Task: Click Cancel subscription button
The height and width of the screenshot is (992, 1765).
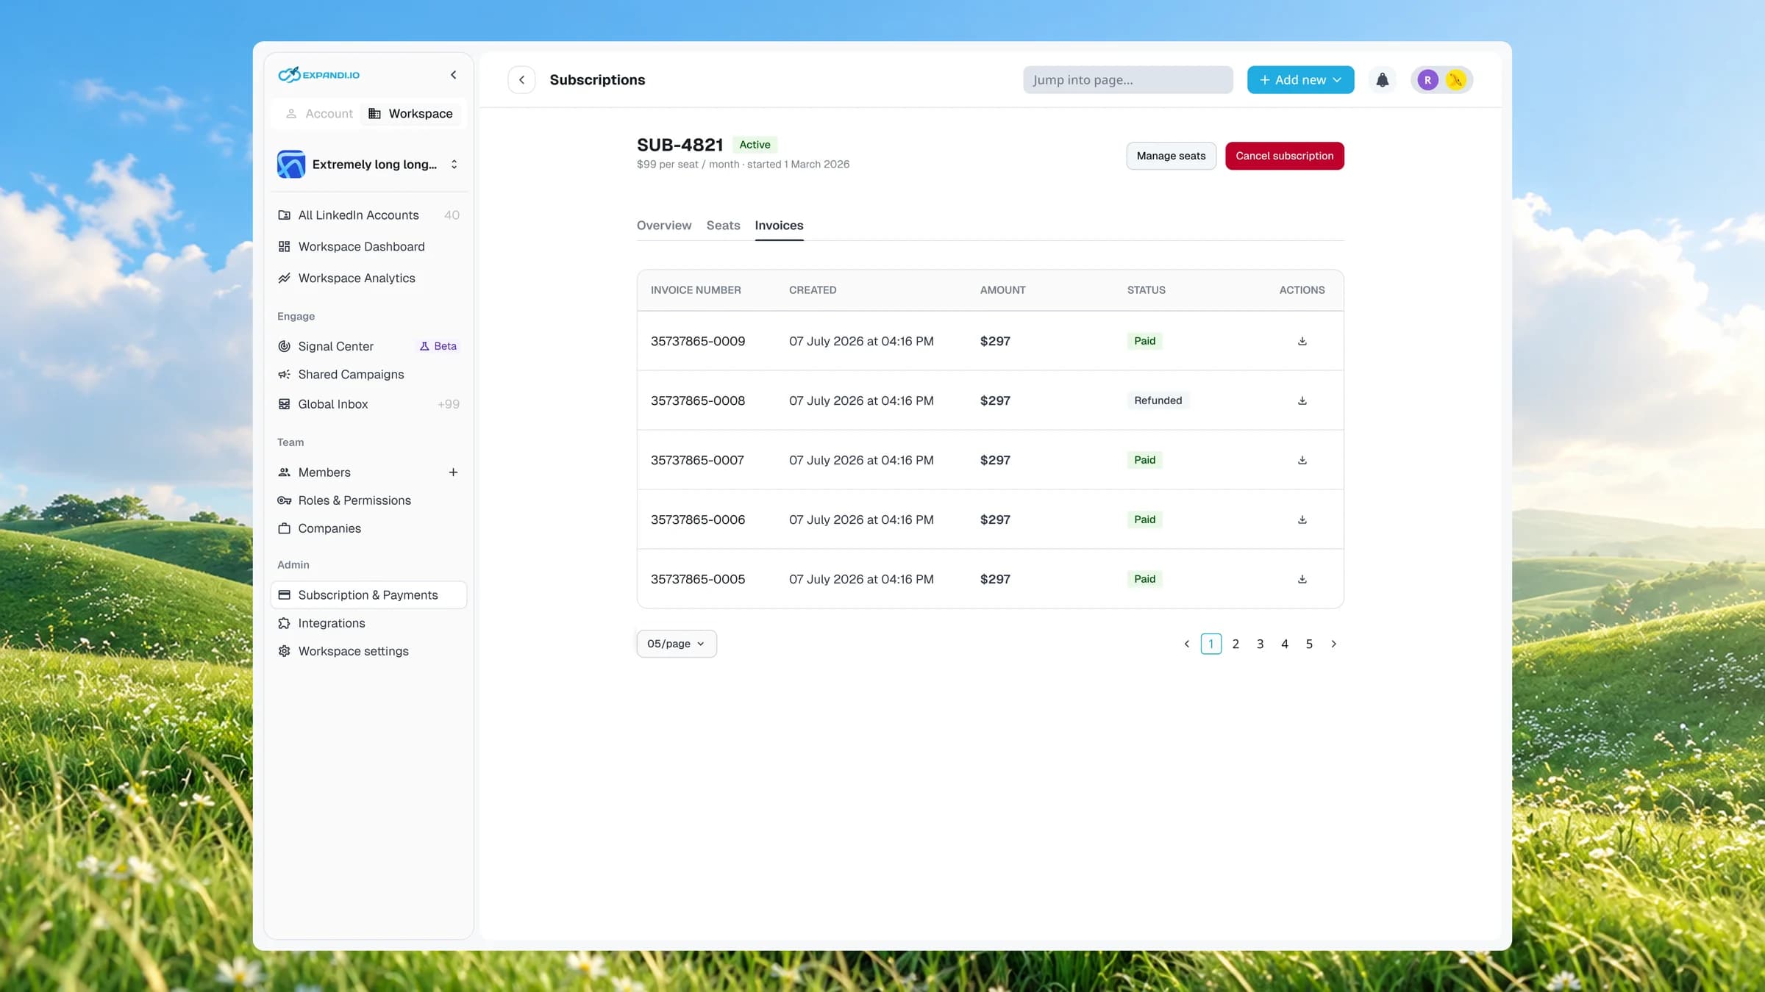Action: [x=1284, y=156]
